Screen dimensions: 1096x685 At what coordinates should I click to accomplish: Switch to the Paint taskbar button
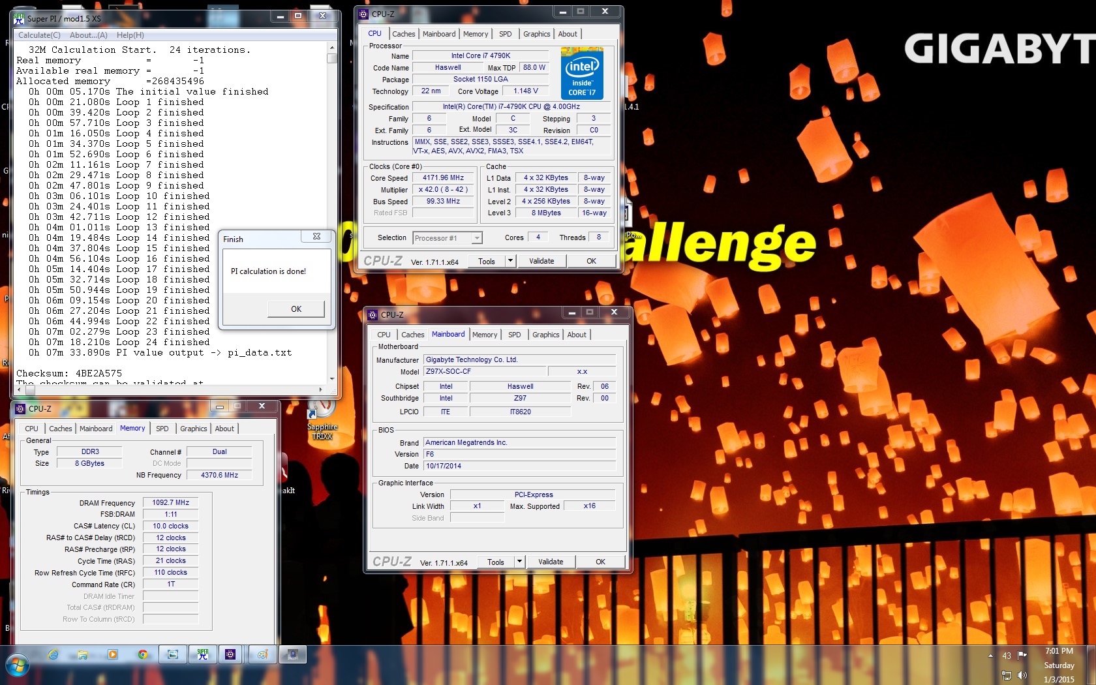click(x=263, y=654)
